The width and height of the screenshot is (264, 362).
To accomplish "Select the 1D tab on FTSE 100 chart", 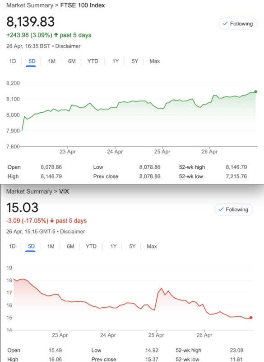I will pos(13,61).
